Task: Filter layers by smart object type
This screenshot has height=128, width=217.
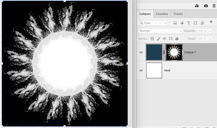Action: [x=202, y=23]
